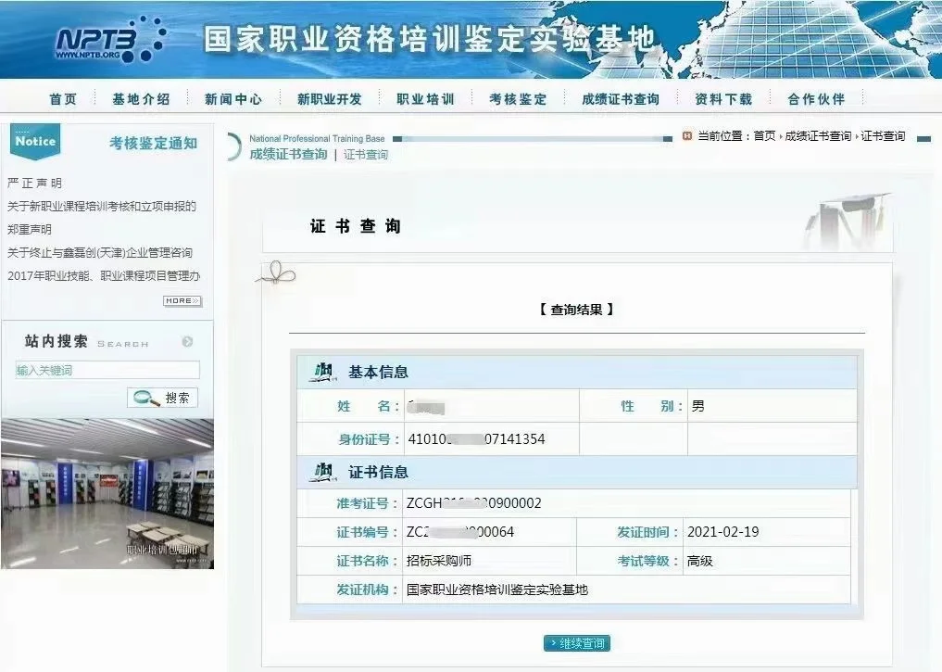Click the 基本信息 section header icon
Viewport: 942px width, 672px height.
click(322, 370)
